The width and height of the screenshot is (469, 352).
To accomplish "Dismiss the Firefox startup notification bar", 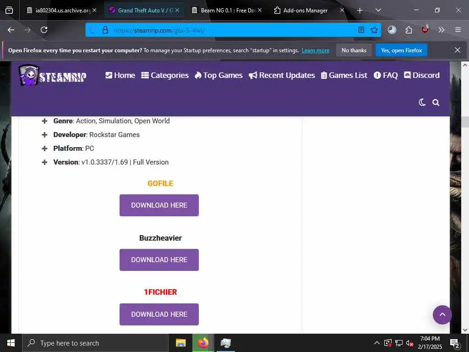I will pos(458,50).
